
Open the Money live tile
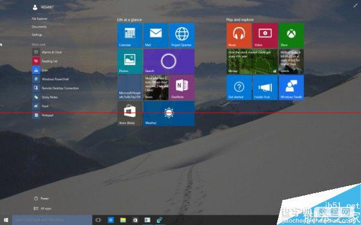pyautogui.click(x=252, y=61)
